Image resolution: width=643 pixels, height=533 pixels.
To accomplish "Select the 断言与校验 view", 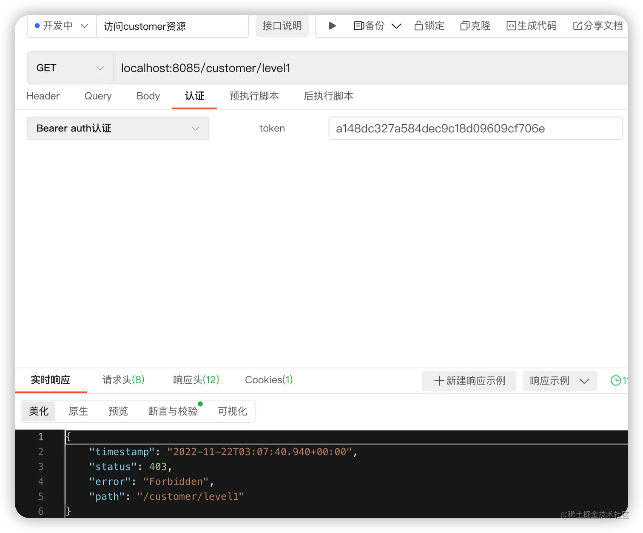I will pos(173,411).
